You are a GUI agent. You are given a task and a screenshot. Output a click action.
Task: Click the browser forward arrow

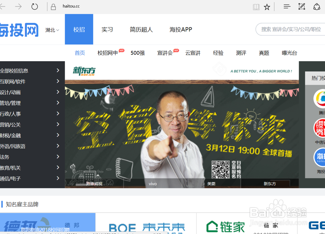tap(18, 7)
